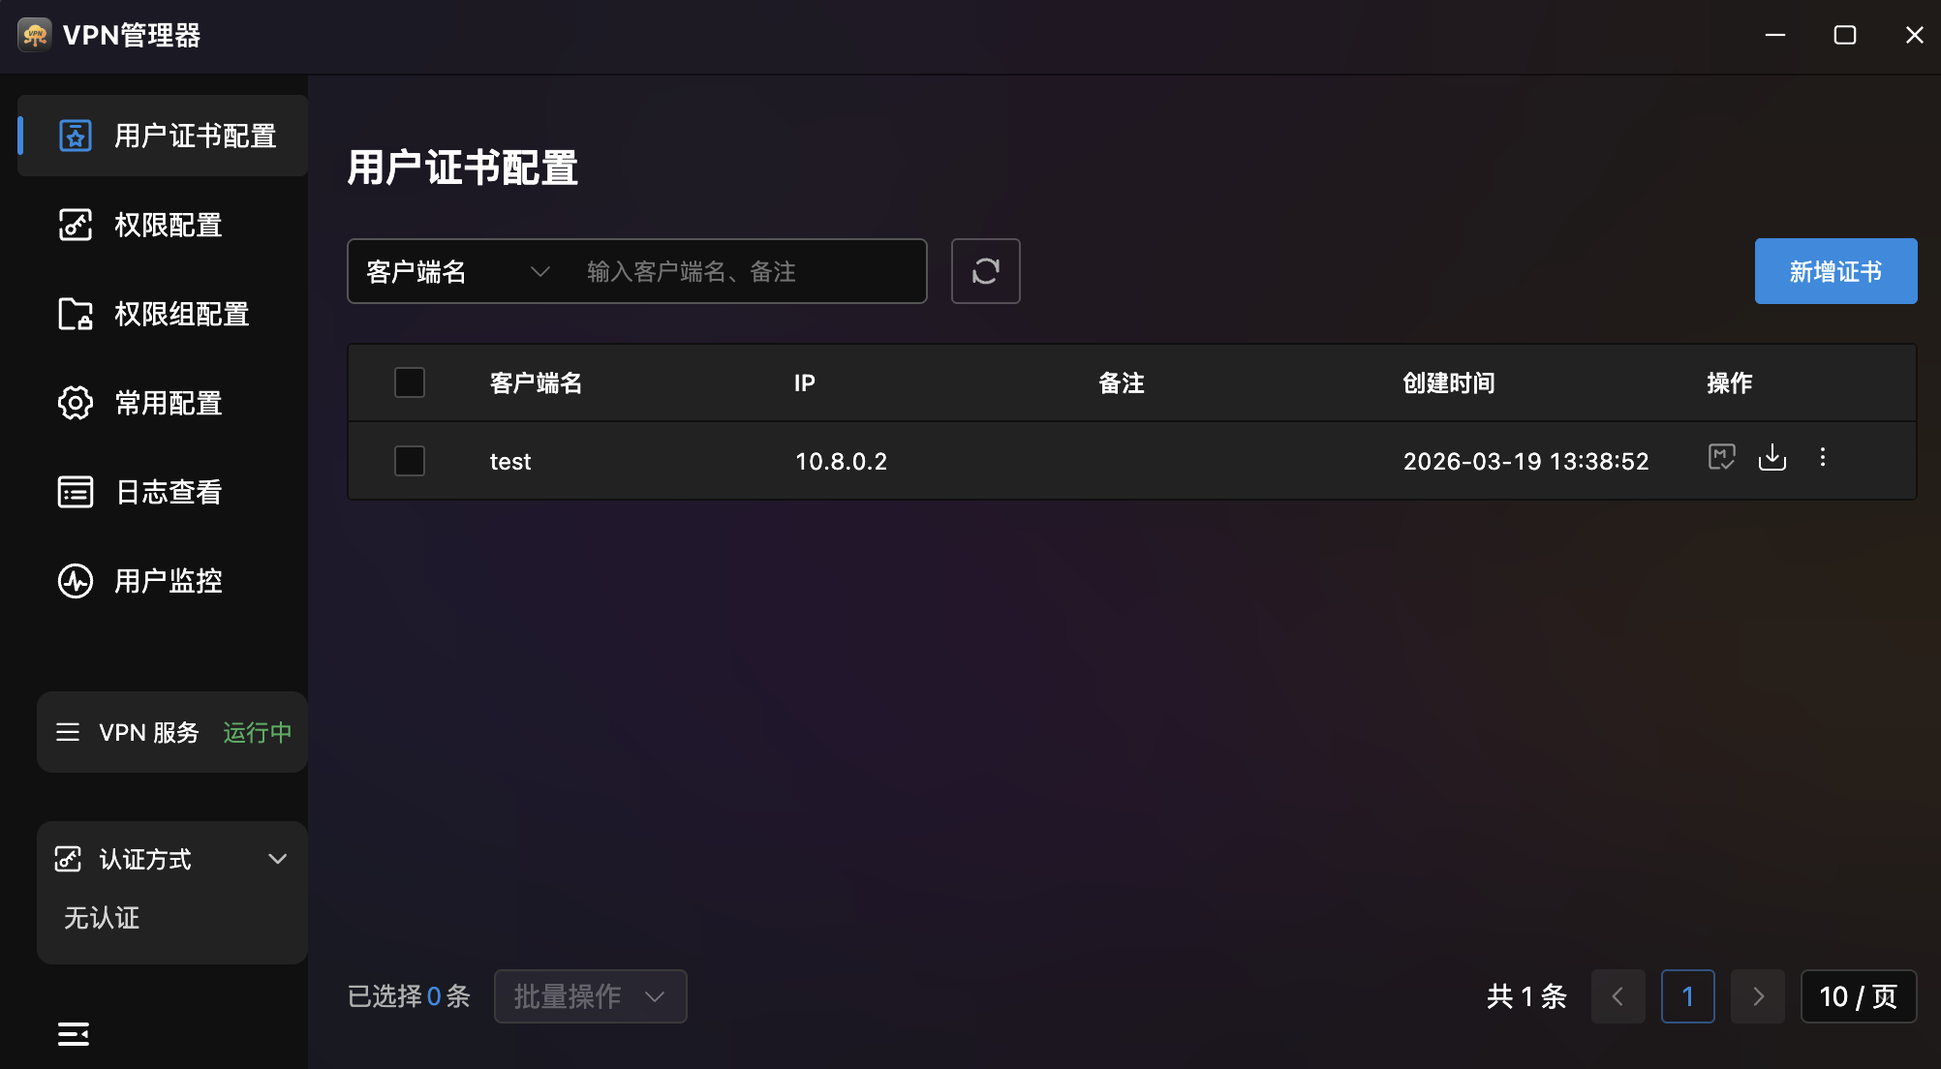Click the key icon beside 权限配置
Viewport: 1941px width, 1069px height.
[76, 225]
